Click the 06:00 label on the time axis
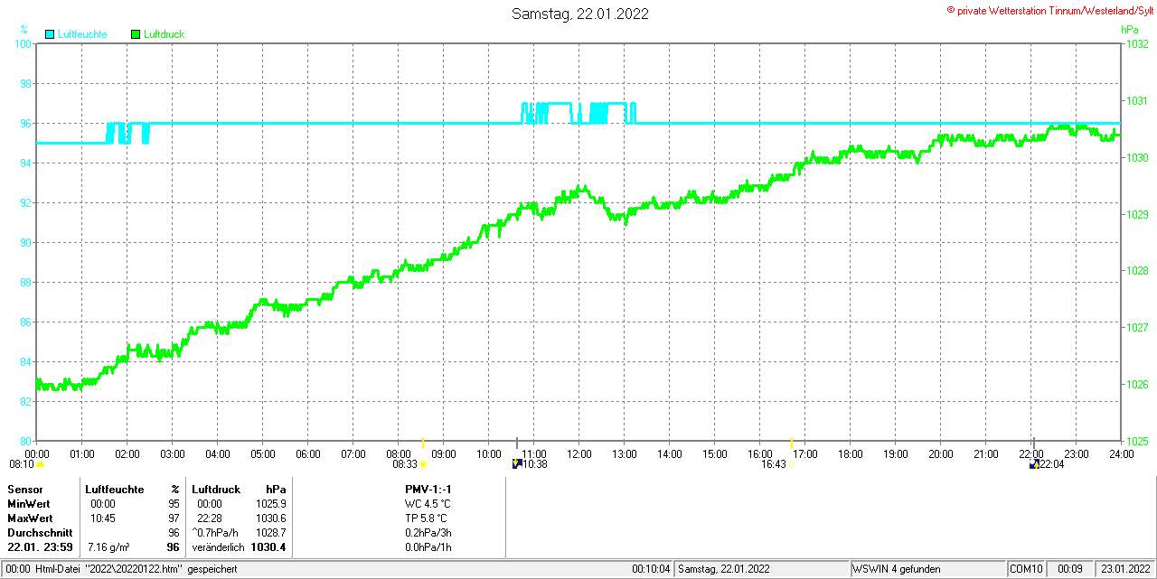The width and height of the screenshot is (1157, 579). pos(307,453)
